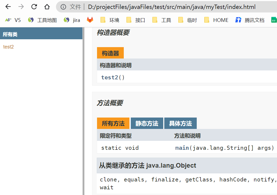
Task: Click the static void modifier cell
Action: click(x=120, y=148)
